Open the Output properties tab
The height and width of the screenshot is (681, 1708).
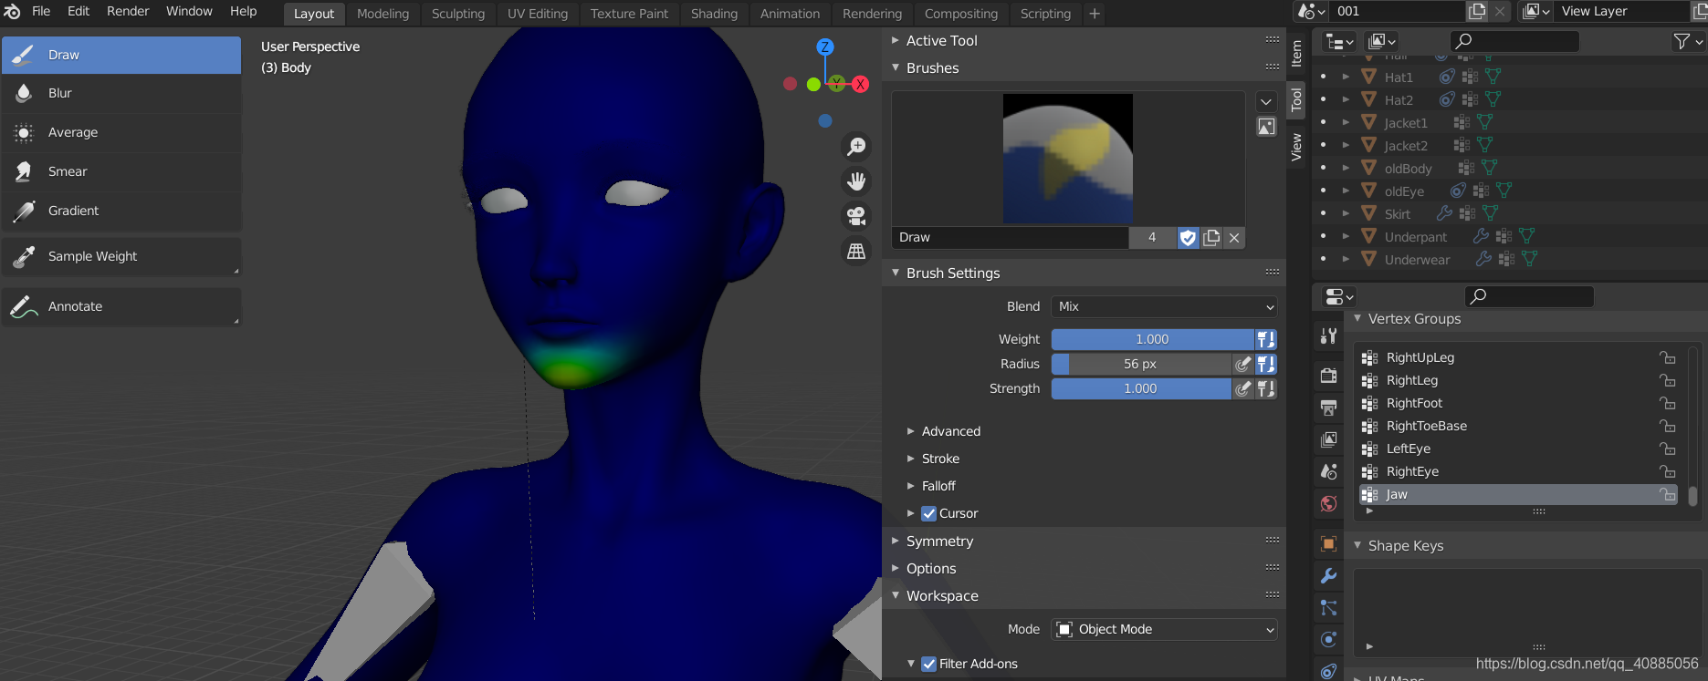point(1328,408)
